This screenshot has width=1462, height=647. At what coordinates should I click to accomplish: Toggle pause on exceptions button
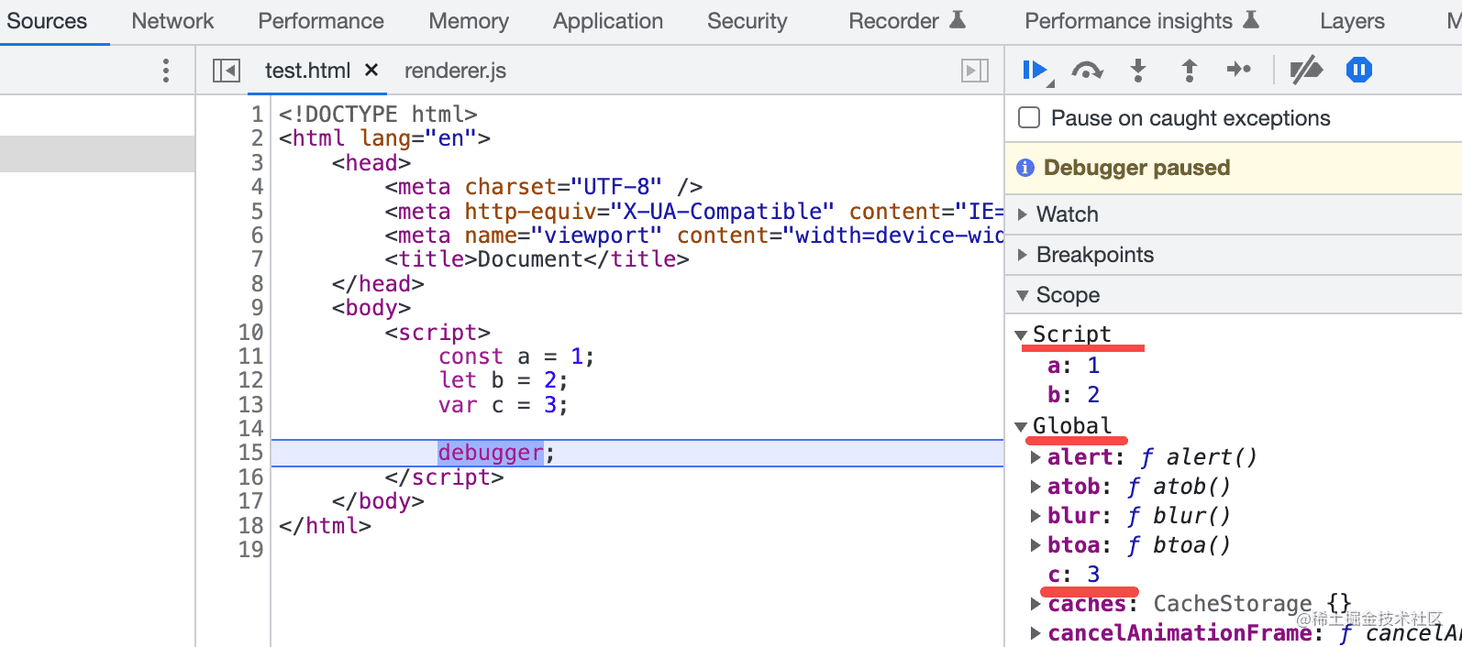[x=1359, y=71]
